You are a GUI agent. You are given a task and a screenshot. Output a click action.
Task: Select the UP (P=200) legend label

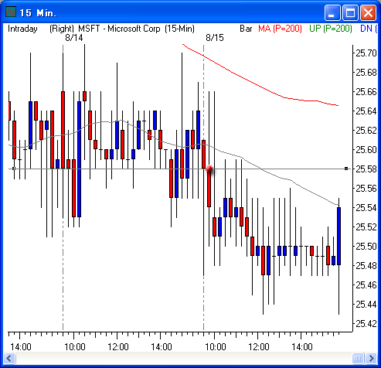331,29
